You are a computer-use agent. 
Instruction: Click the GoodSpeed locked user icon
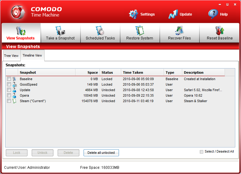tap(14, 84)
